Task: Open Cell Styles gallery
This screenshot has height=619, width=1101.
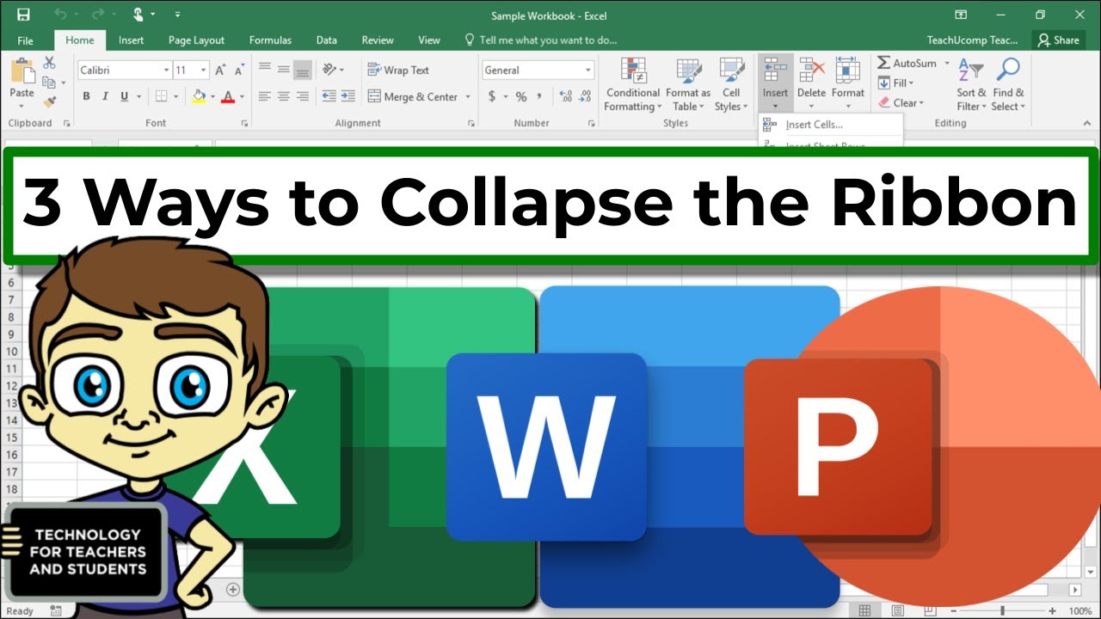Action: coord(731,84)
